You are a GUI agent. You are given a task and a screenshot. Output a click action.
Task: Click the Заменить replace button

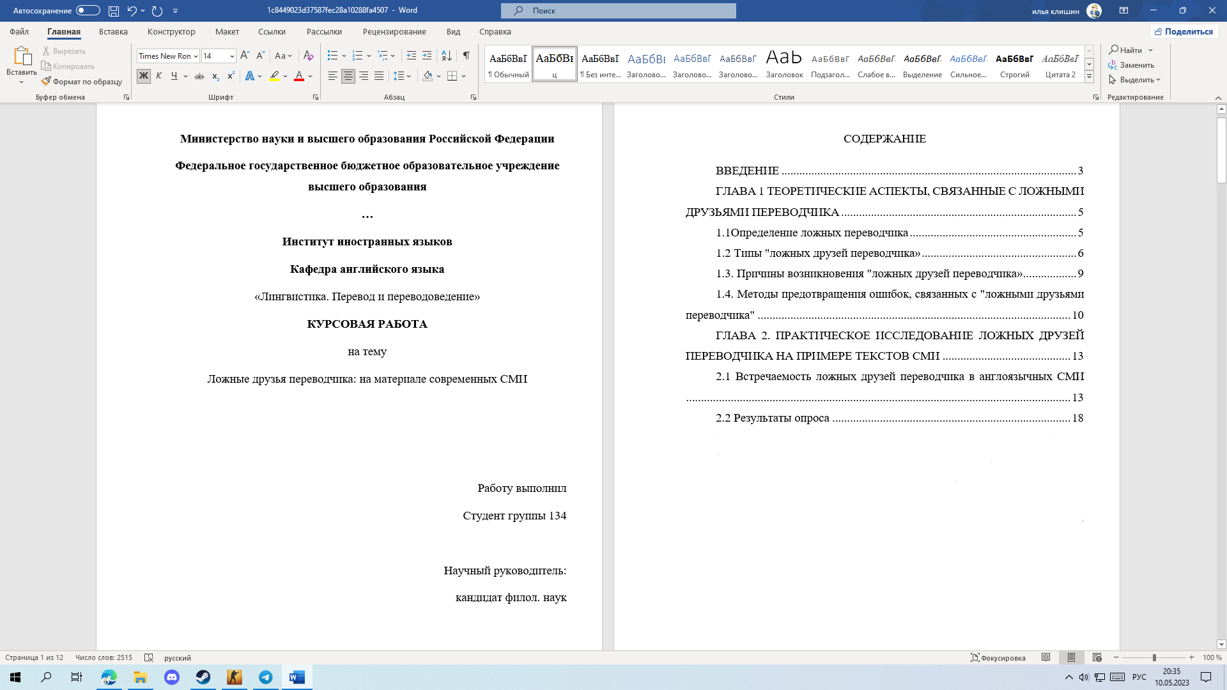coord(1131,65)
